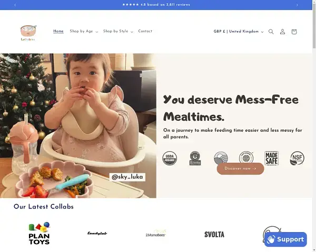
Task: Open the Support chat button
Action: 285,239
